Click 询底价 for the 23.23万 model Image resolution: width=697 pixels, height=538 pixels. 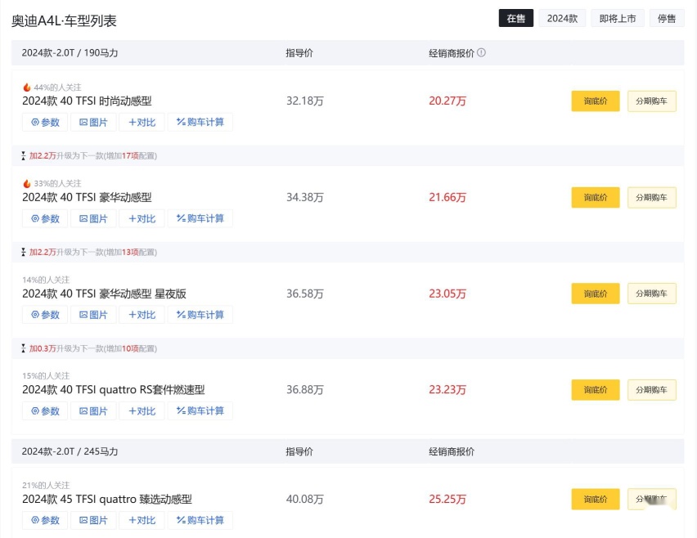click(596, 390)
